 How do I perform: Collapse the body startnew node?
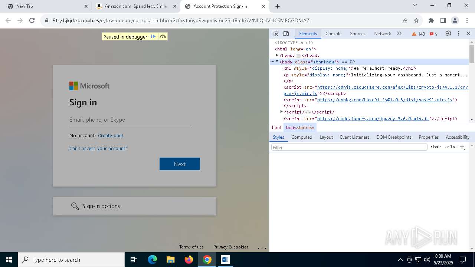coord(277,62)
